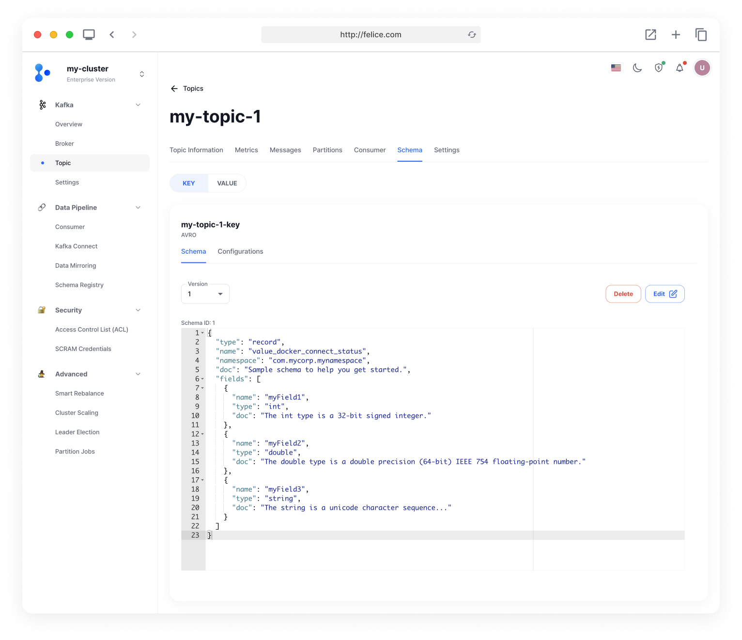The height and width of the screenshot is (640, 742).
Task: Open the Version dropdown
Action: coord(205,294)
